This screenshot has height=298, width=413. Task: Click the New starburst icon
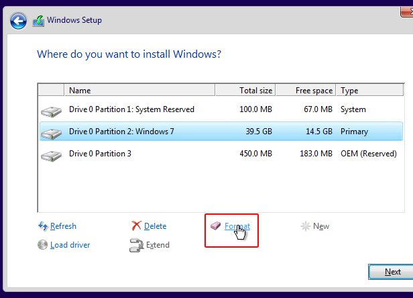306,226
